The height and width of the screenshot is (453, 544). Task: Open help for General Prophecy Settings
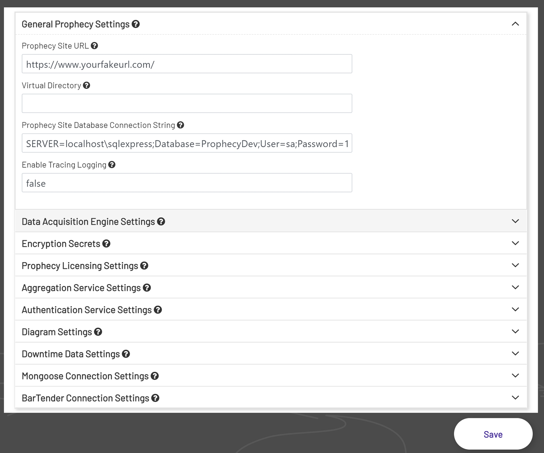pos(136,24)
